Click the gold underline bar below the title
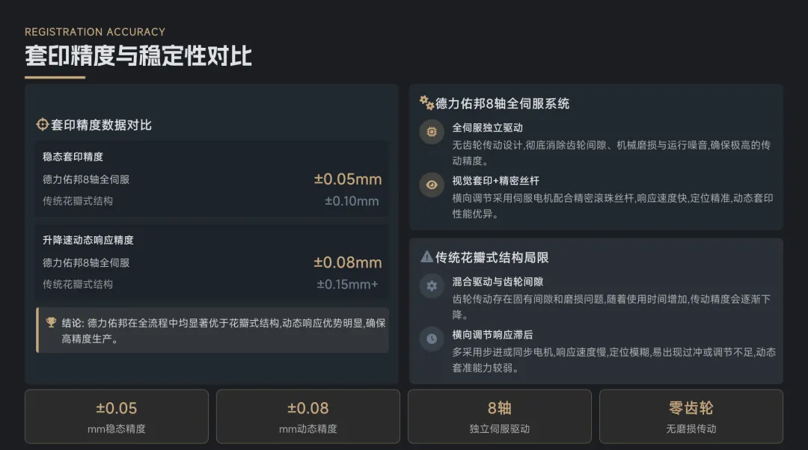This screenshot has width=808, height=450. 55,77
